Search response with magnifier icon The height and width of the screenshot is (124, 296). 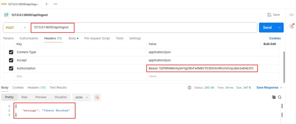280,97
